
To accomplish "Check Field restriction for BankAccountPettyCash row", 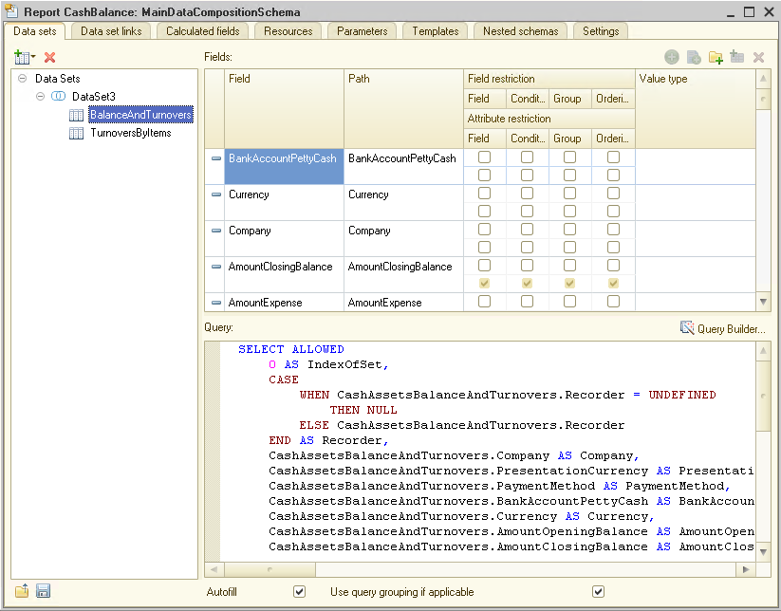I will click(x=484, y=157).
